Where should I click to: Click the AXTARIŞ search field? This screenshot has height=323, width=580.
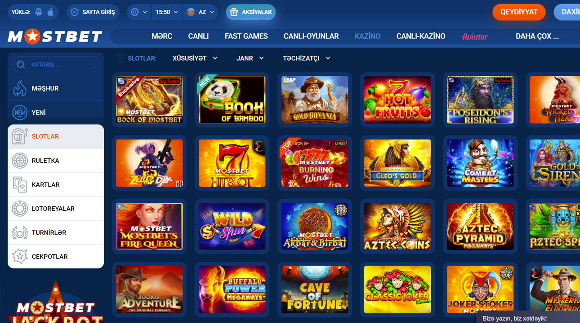(56, 65)
